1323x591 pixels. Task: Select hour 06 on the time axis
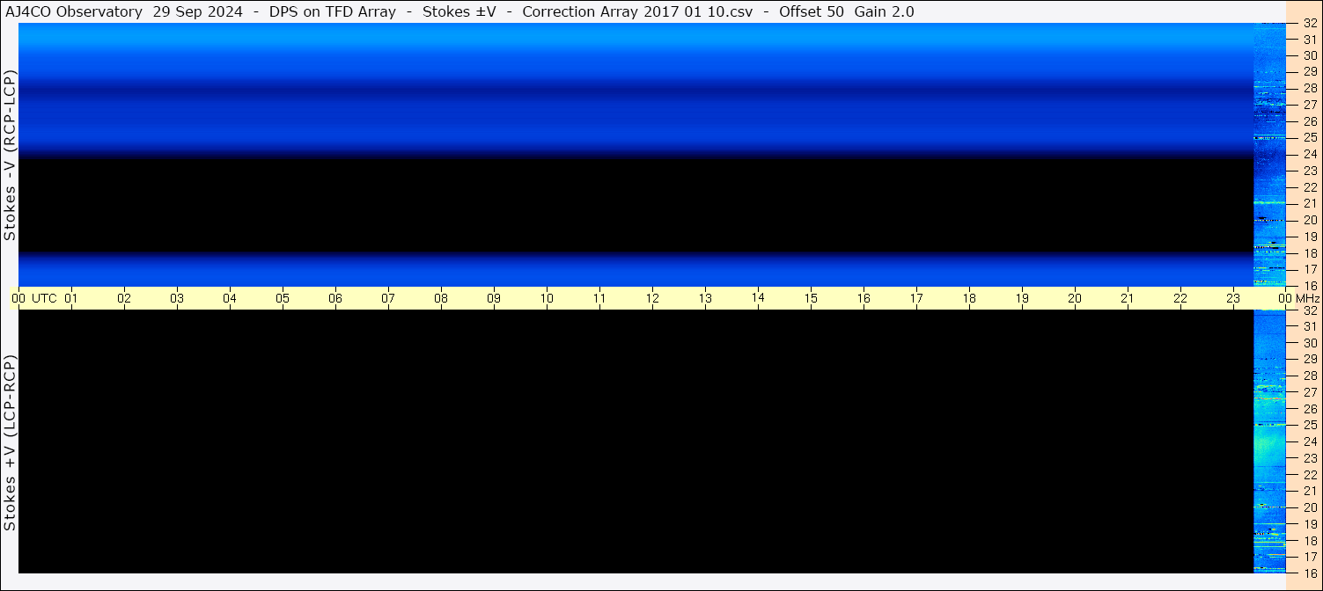coord(335,298)
